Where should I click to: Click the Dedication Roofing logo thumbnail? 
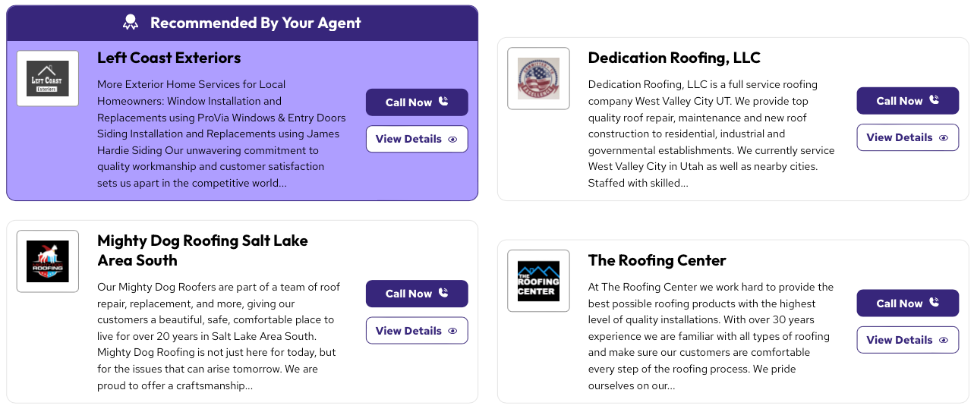pos(538,78)
